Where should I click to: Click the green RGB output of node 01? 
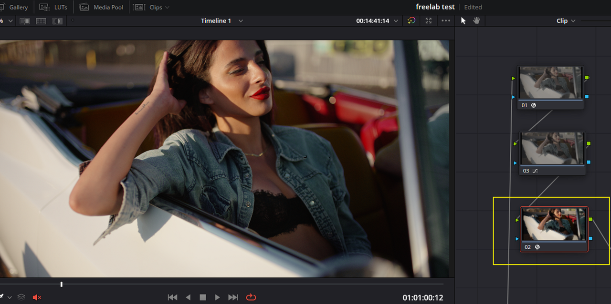tap(587, 77)
